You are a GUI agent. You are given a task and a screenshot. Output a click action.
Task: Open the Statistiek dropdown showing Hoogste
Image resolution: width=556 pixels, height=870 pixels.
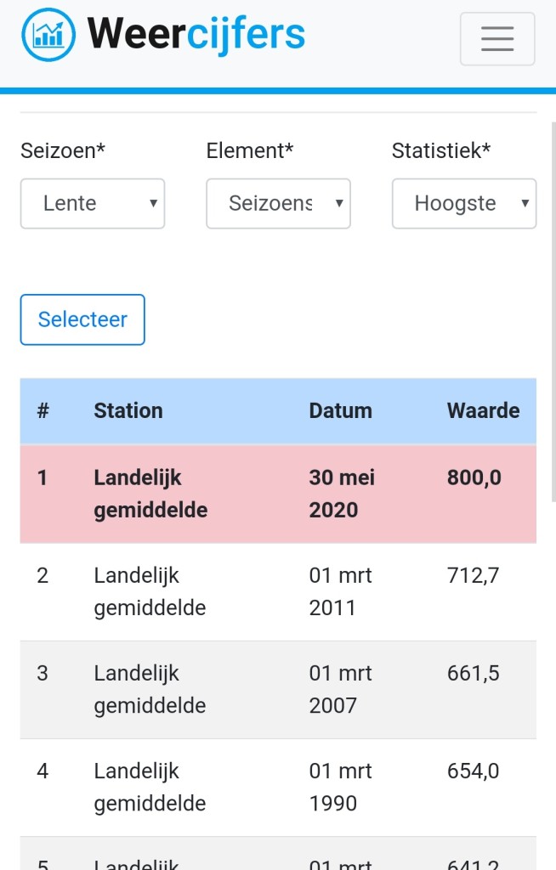point(464,204)
